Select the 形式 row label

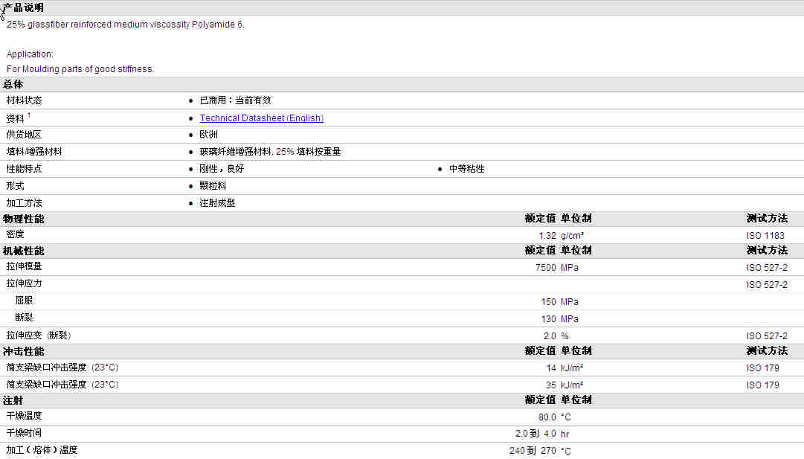[16, 186]
